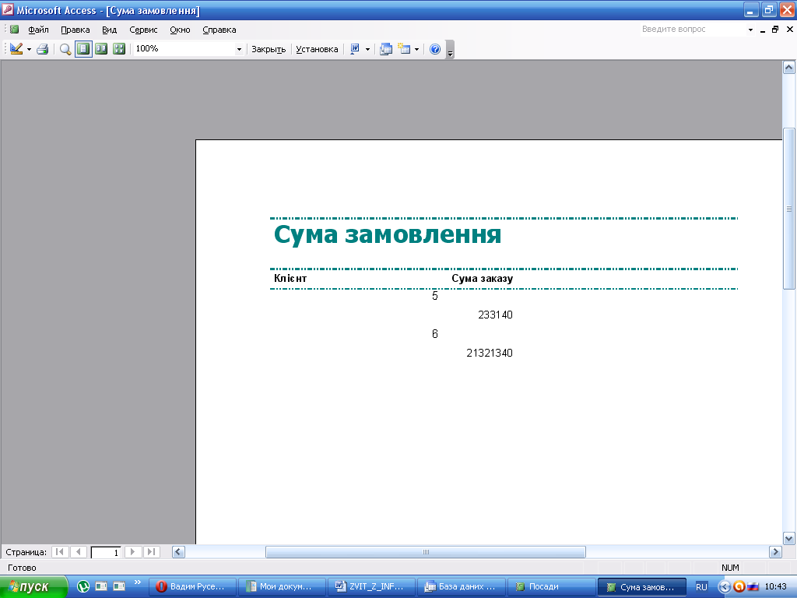Image resolution: width=797 pixels, height=598 pixels.
Task: Click the value 233140
Action: pyautogui.click(x=495, y=315)
